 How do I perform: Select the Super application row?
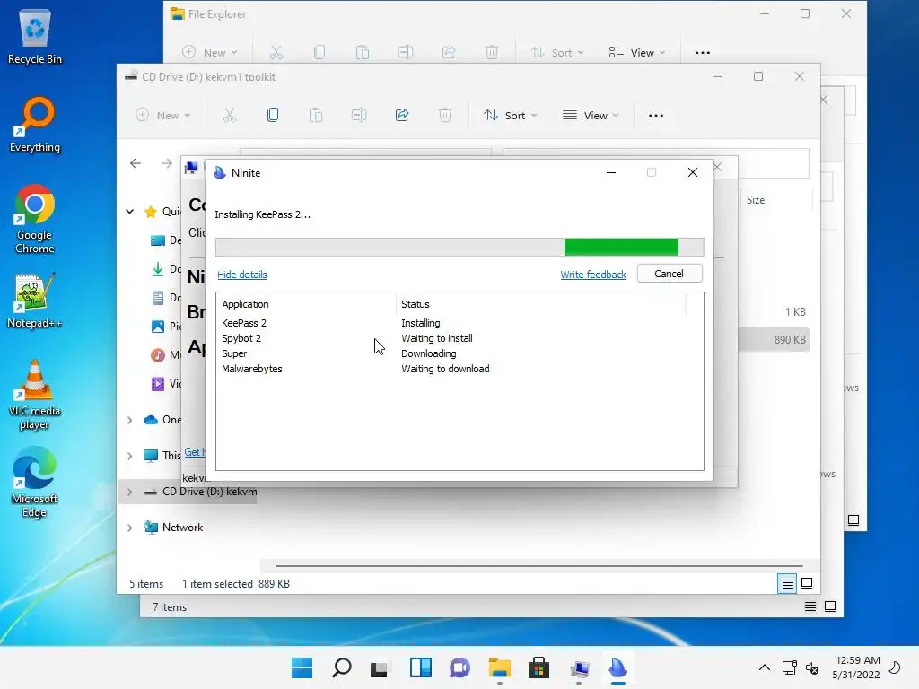(459, 353)
